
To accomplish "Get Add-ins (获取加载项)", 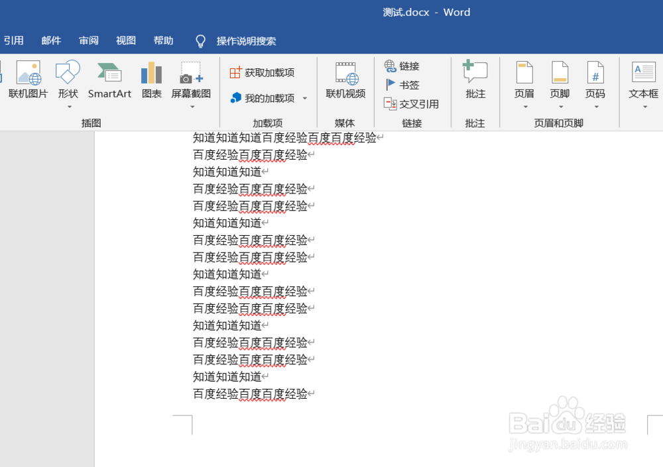I will (x=262, y=73).
